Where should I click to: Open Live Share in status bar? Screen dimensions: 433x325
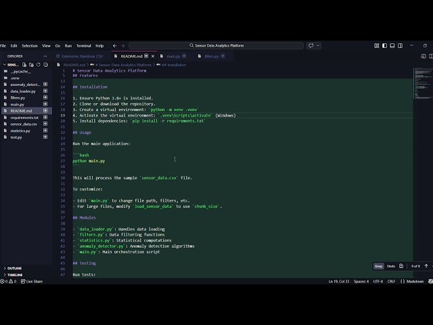click(x=32, y=282)
